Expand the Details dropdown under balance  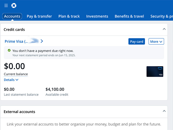[x=11, y=80]
